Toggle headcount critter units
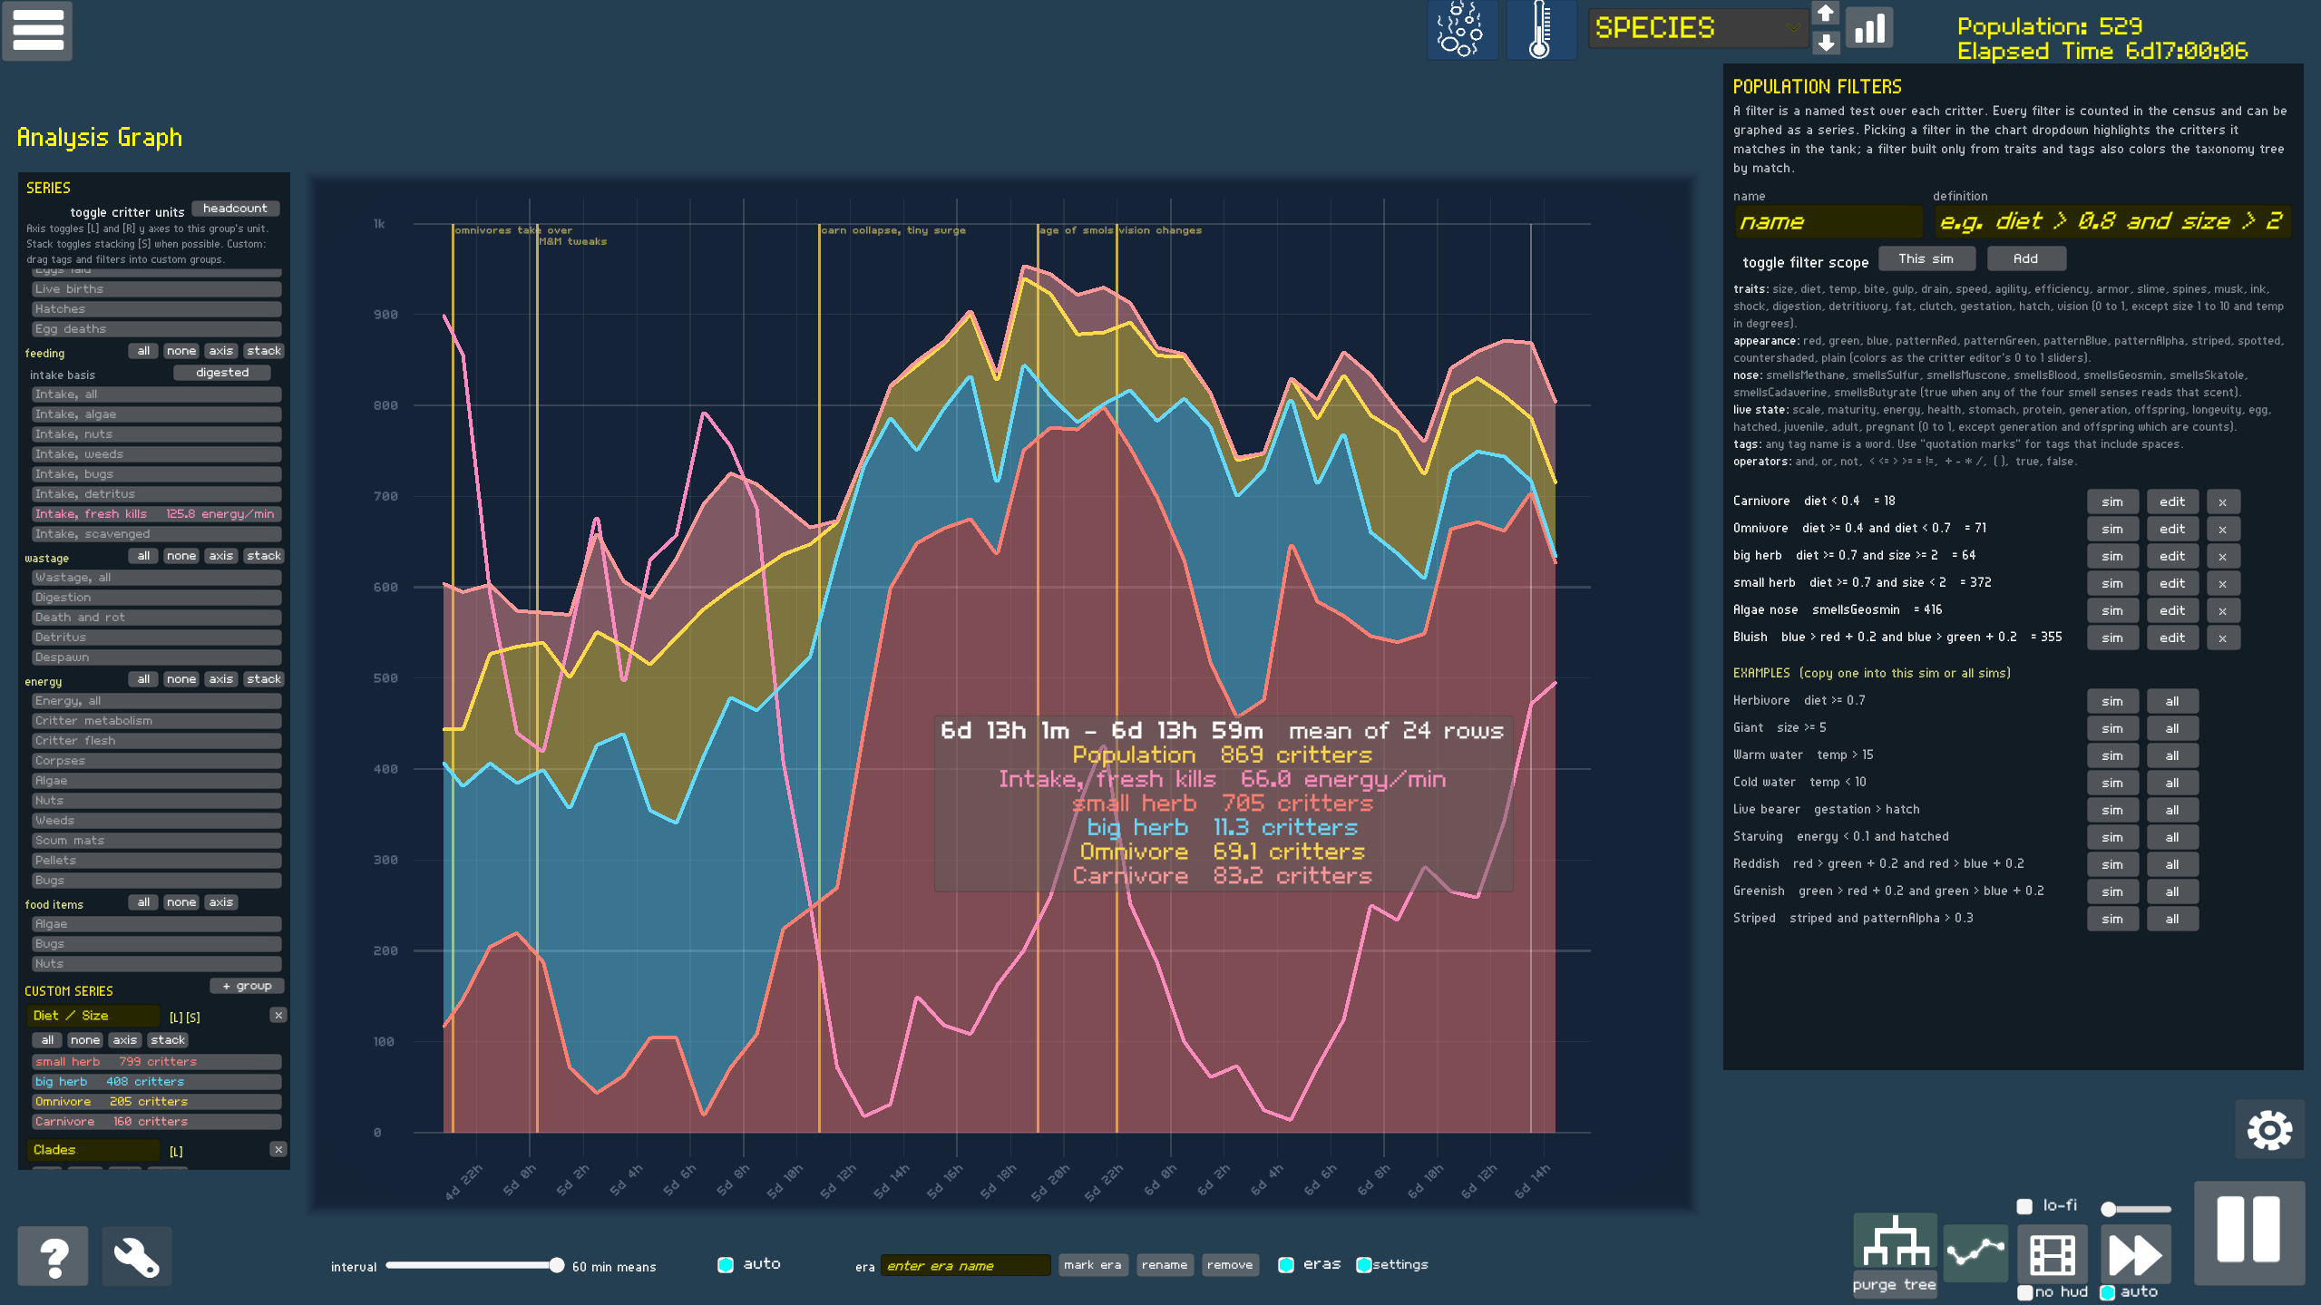The height and width of the screenshot is (1305, 2321). pyautogui.click(x=235, y=209)
